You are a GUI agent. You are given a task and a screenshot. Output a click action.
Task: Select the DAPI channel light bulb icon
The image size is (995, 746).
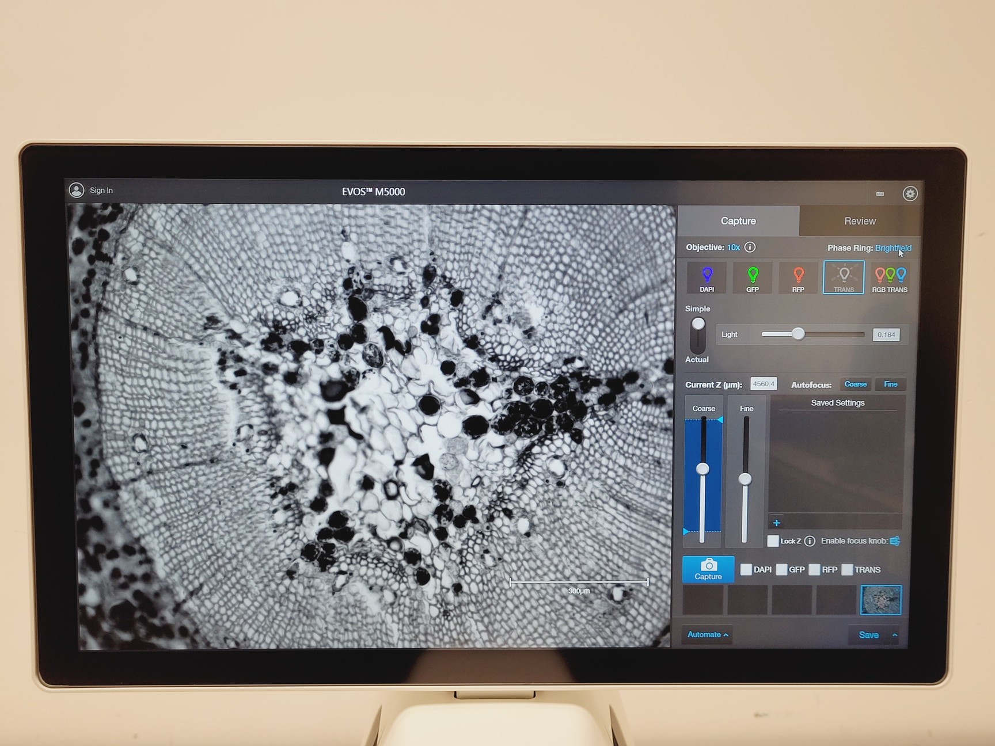(x=706, y=277)
